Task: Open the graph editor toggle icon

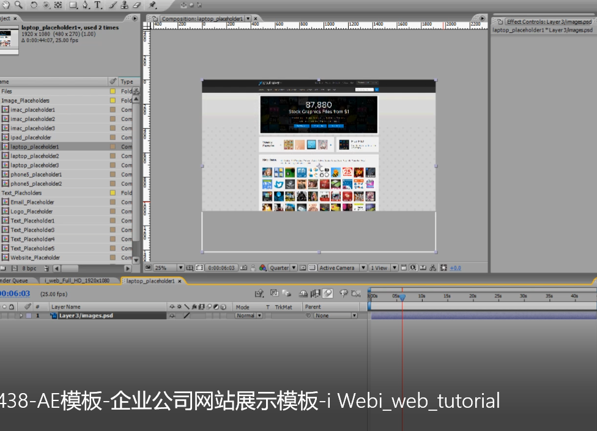Action: (x=356, y=293)
